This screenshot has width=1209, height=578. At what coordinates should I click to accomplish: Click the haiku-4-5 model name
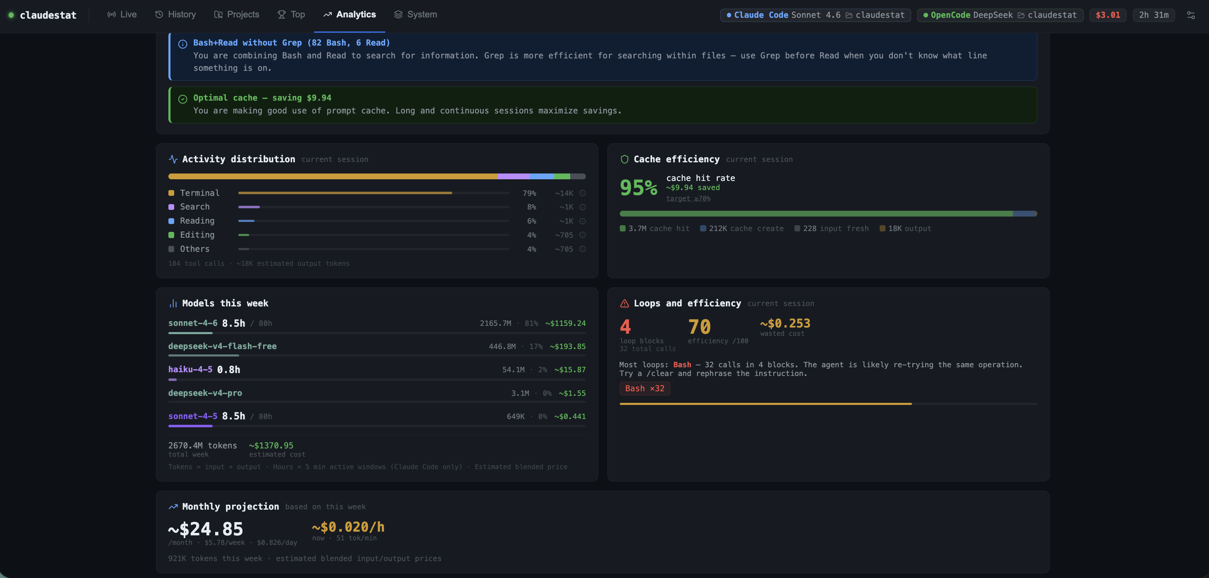pos(190,369)
